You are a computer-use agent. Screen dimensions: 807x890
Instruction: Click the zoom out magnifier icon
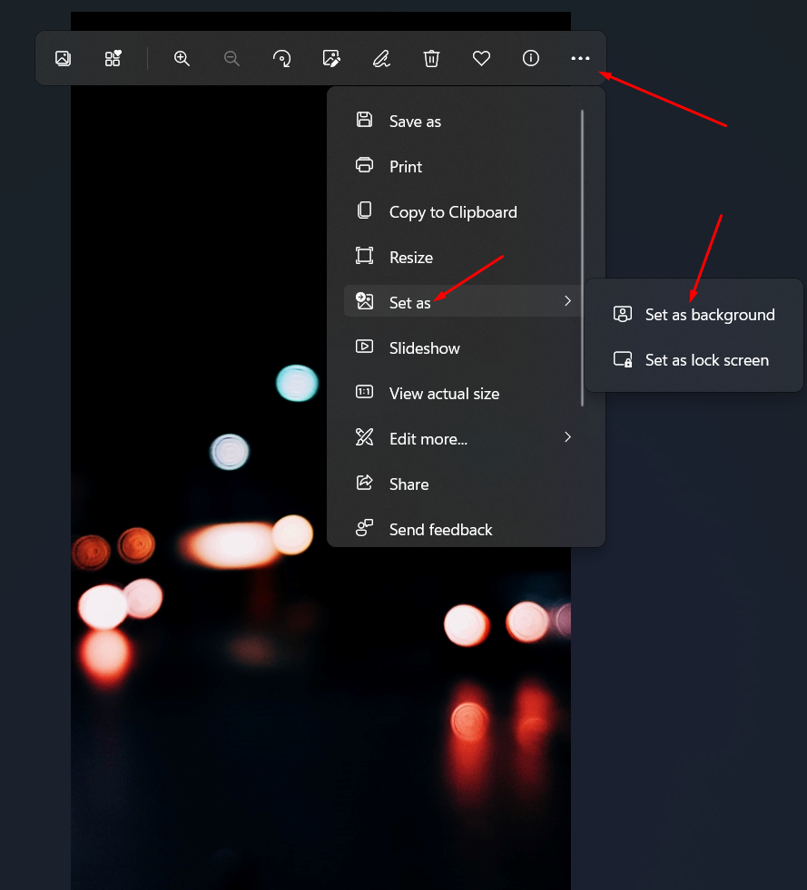click(231, 58)
